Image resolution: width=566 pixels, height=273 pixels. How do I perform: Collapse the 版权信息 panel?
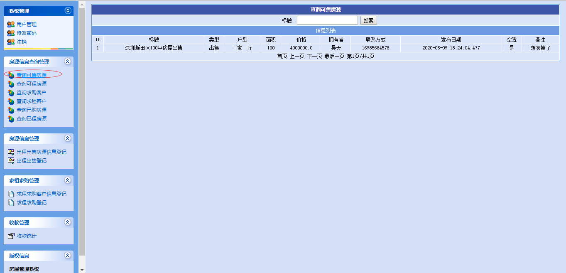click(x=68, y=256)
